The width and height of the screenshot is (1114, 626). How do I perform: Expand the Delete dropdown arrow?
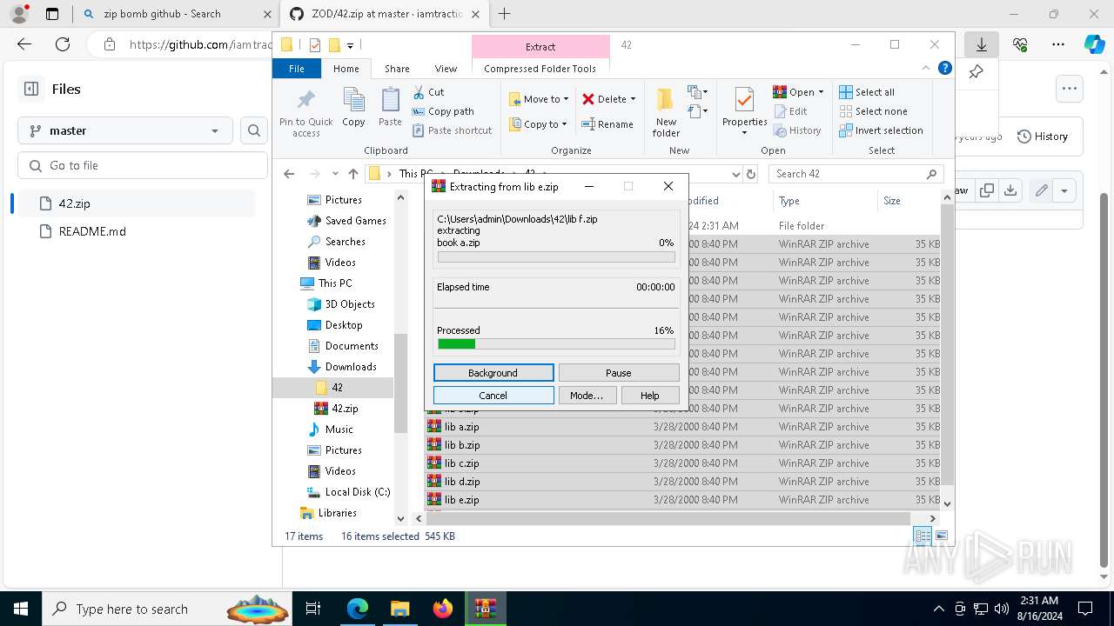coord(633,99)
